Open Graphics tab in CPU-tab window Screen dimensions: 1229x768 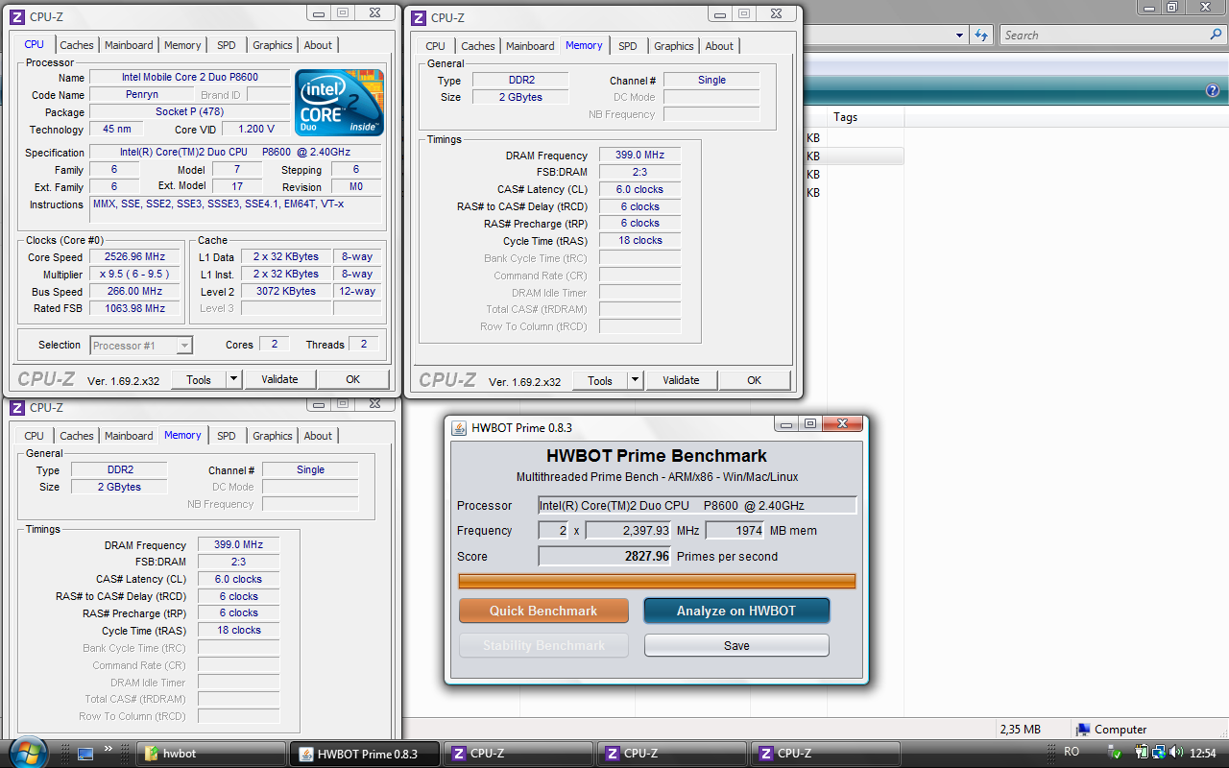(273, 45)
